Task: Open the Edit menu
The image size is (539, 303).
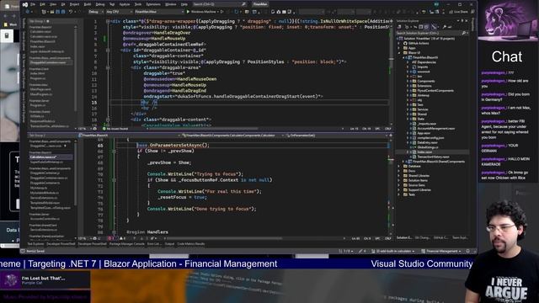Action: (43, 4)
